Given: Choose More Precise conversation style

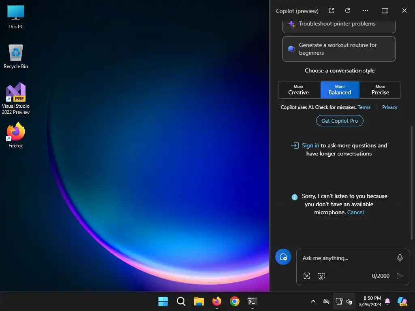Looking at the screenshot, I should tap(380, 90).
